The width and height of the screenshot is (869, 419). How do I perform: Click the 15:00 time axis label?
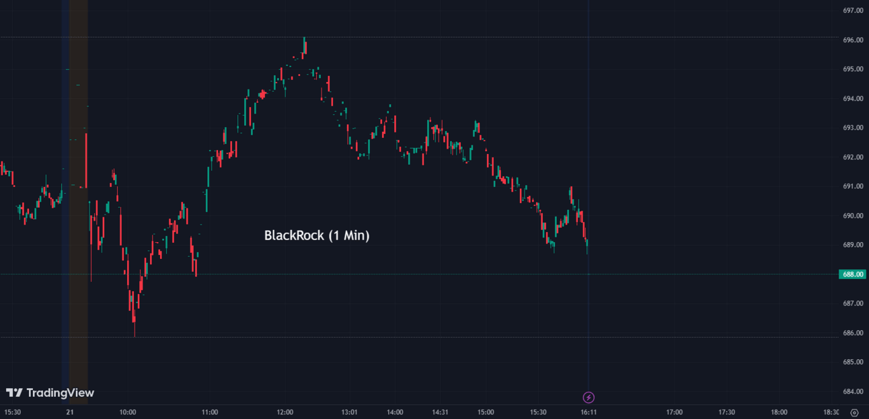485,412
